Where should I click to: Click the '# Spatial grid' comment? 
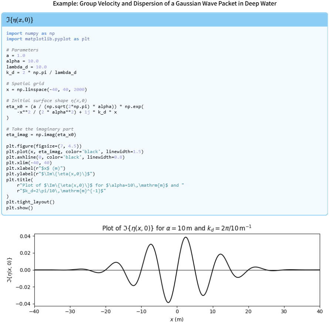tap(25, 84)
